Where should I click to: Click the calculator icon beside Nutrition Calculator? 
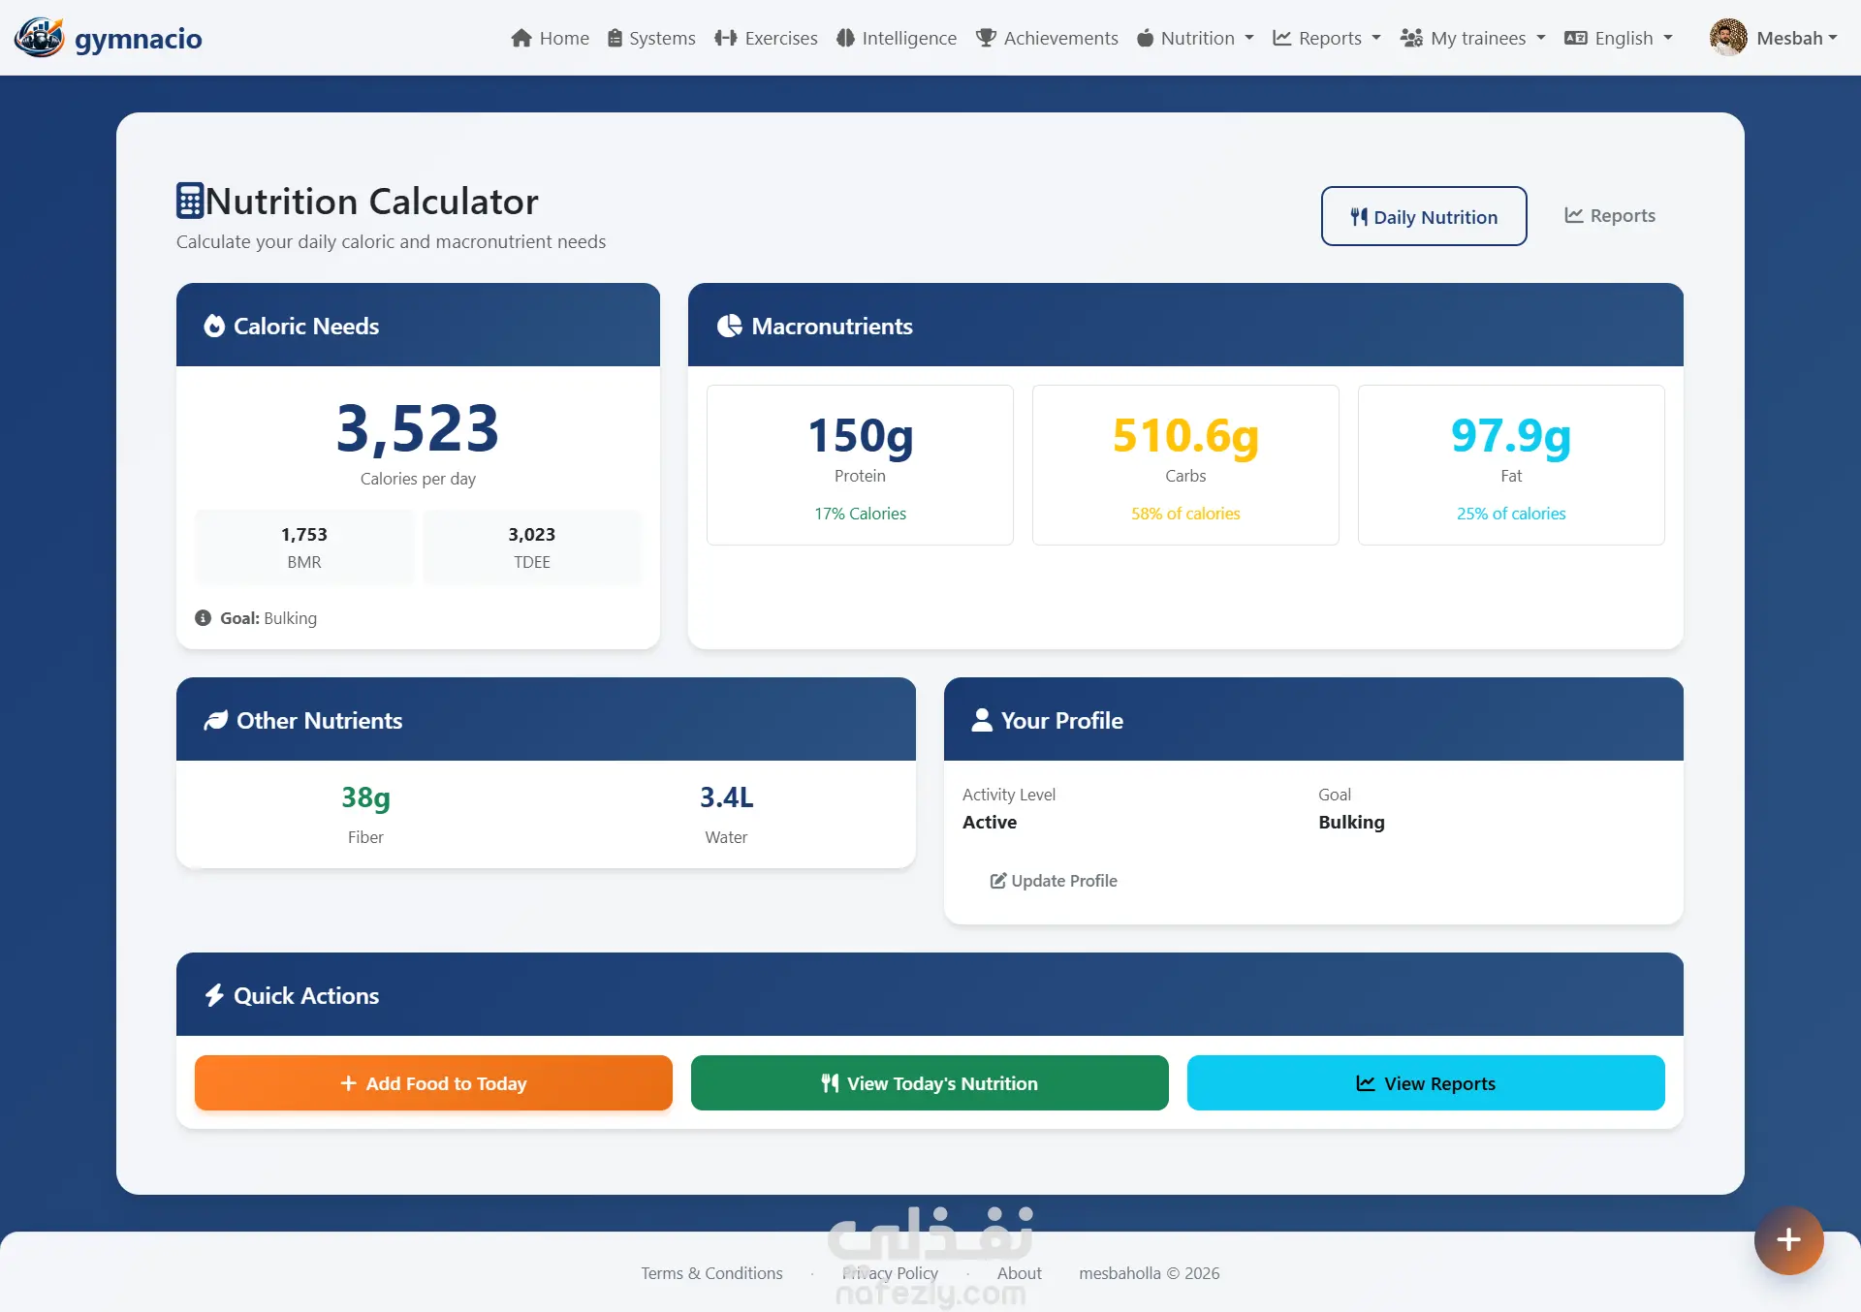tap(189, 201)
